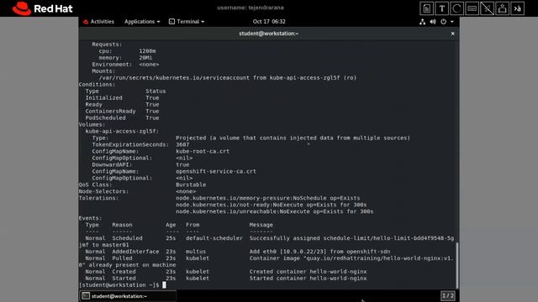The width and height of the screenshot is (538, 302).
Task: Click the 'Burstable' QoS Class value
Action: (x=191, y=185)
